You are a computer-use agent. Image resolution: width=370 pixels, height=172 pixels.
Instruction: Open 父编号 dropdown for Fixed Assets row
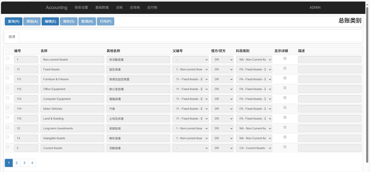191,69
